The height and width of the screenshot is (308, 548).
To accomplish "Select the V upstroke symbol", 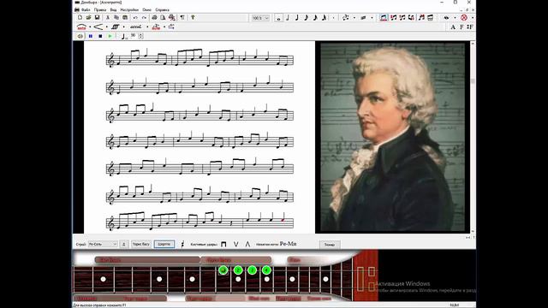I will 236,244.
